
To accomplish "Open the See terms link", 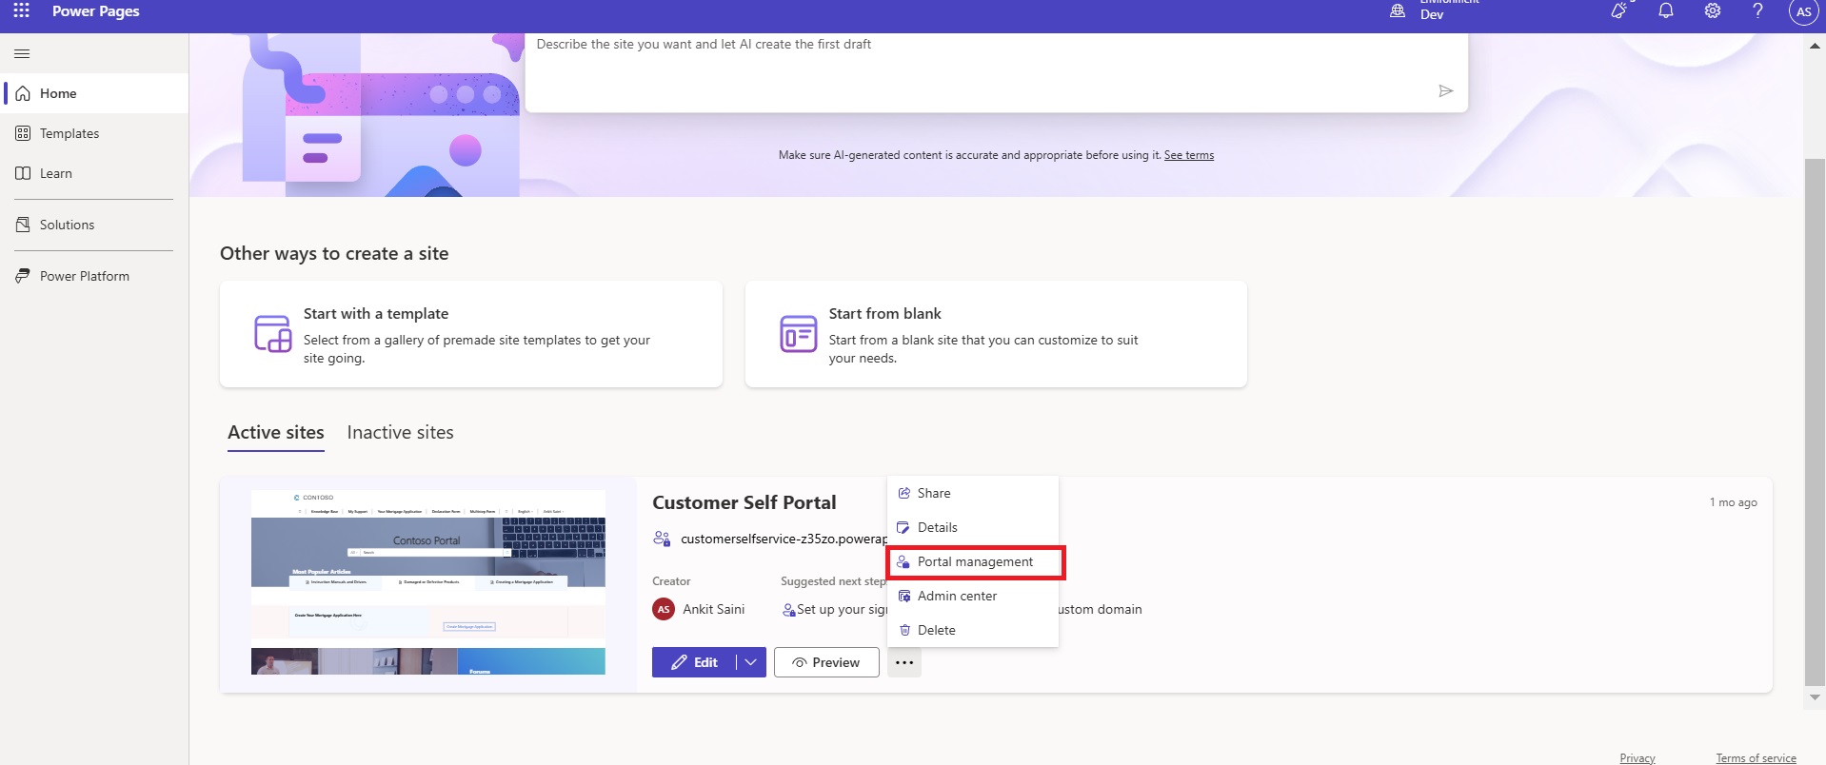I will (x=1188, y=155).
